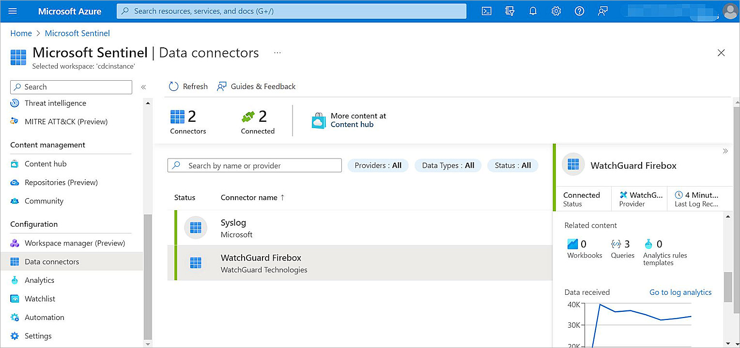740x348 pixels.
Task: Open Azure Cloud Shell
Action: click(486, 11)
